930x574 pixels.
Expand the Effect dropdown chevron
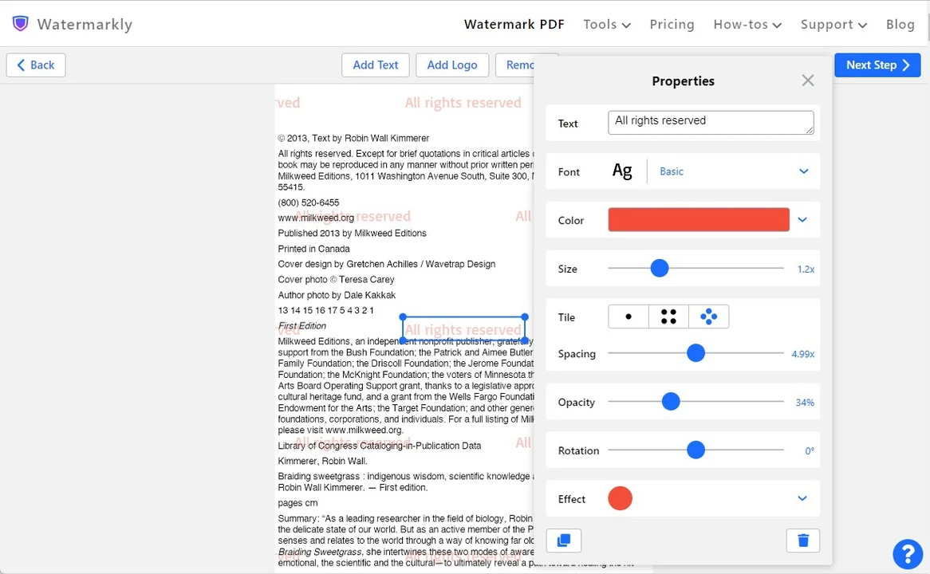[x=802, y=499]
